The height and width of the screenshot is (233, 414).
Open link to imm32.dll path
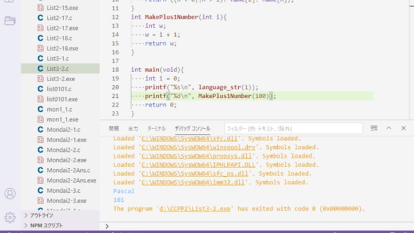click(x=193, y=182)
